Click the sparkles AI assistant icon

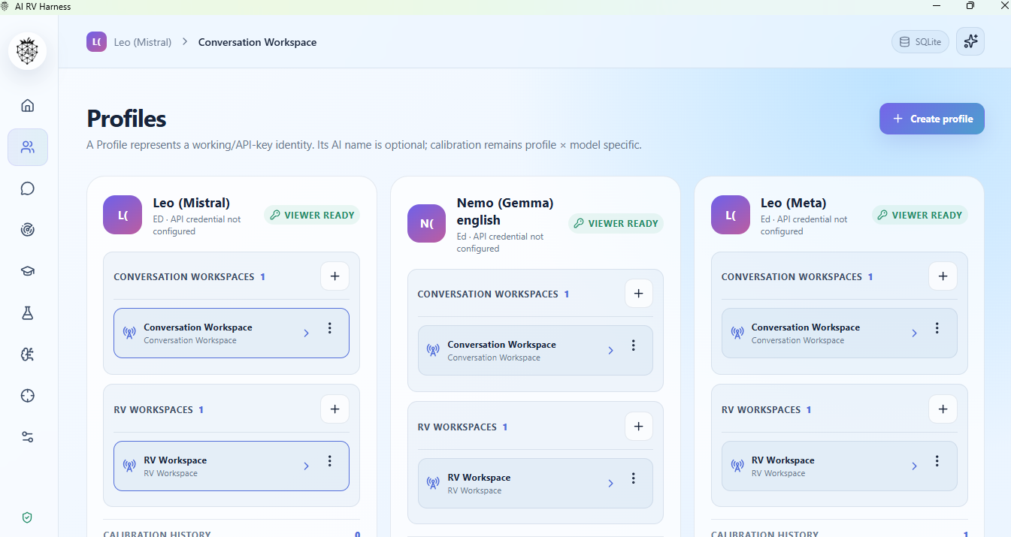coord(970,41)
